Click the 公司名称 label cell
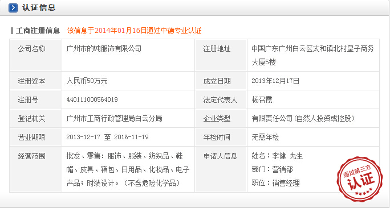The width and height of the screenshot is (390, 208). click(x=35, y=55)
